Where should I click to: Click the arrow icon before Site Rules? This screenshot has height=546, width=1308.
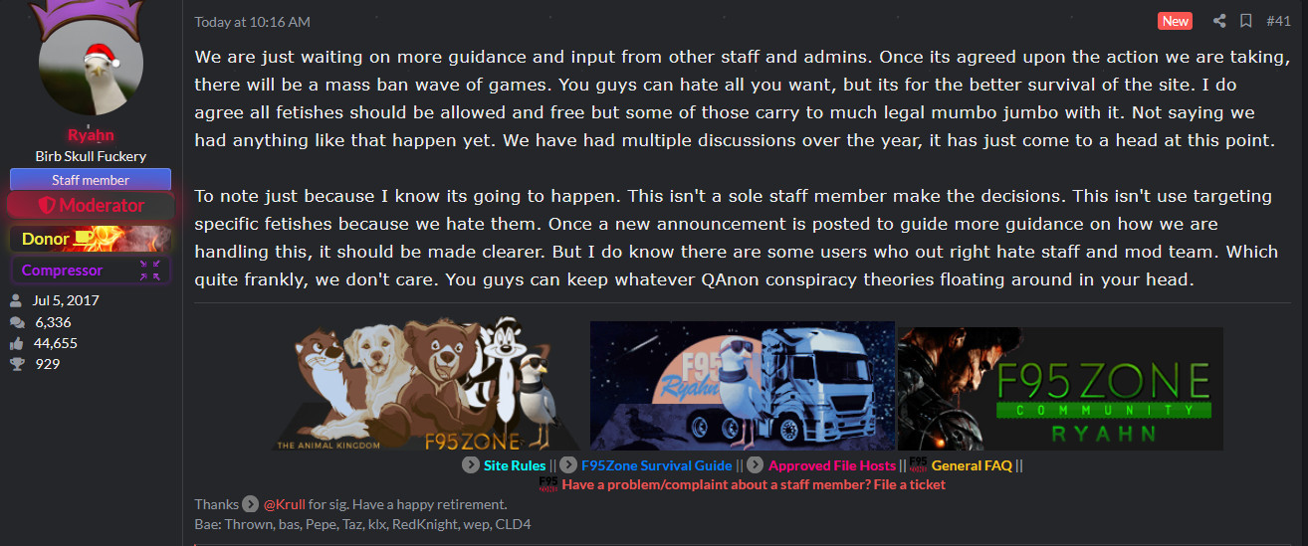click(471, 465)
